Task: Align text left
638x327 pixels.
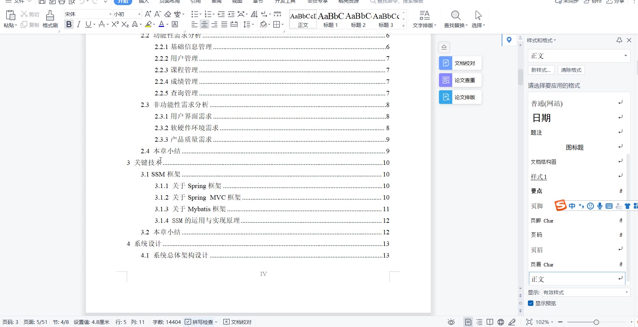Action: coord(195,25)
